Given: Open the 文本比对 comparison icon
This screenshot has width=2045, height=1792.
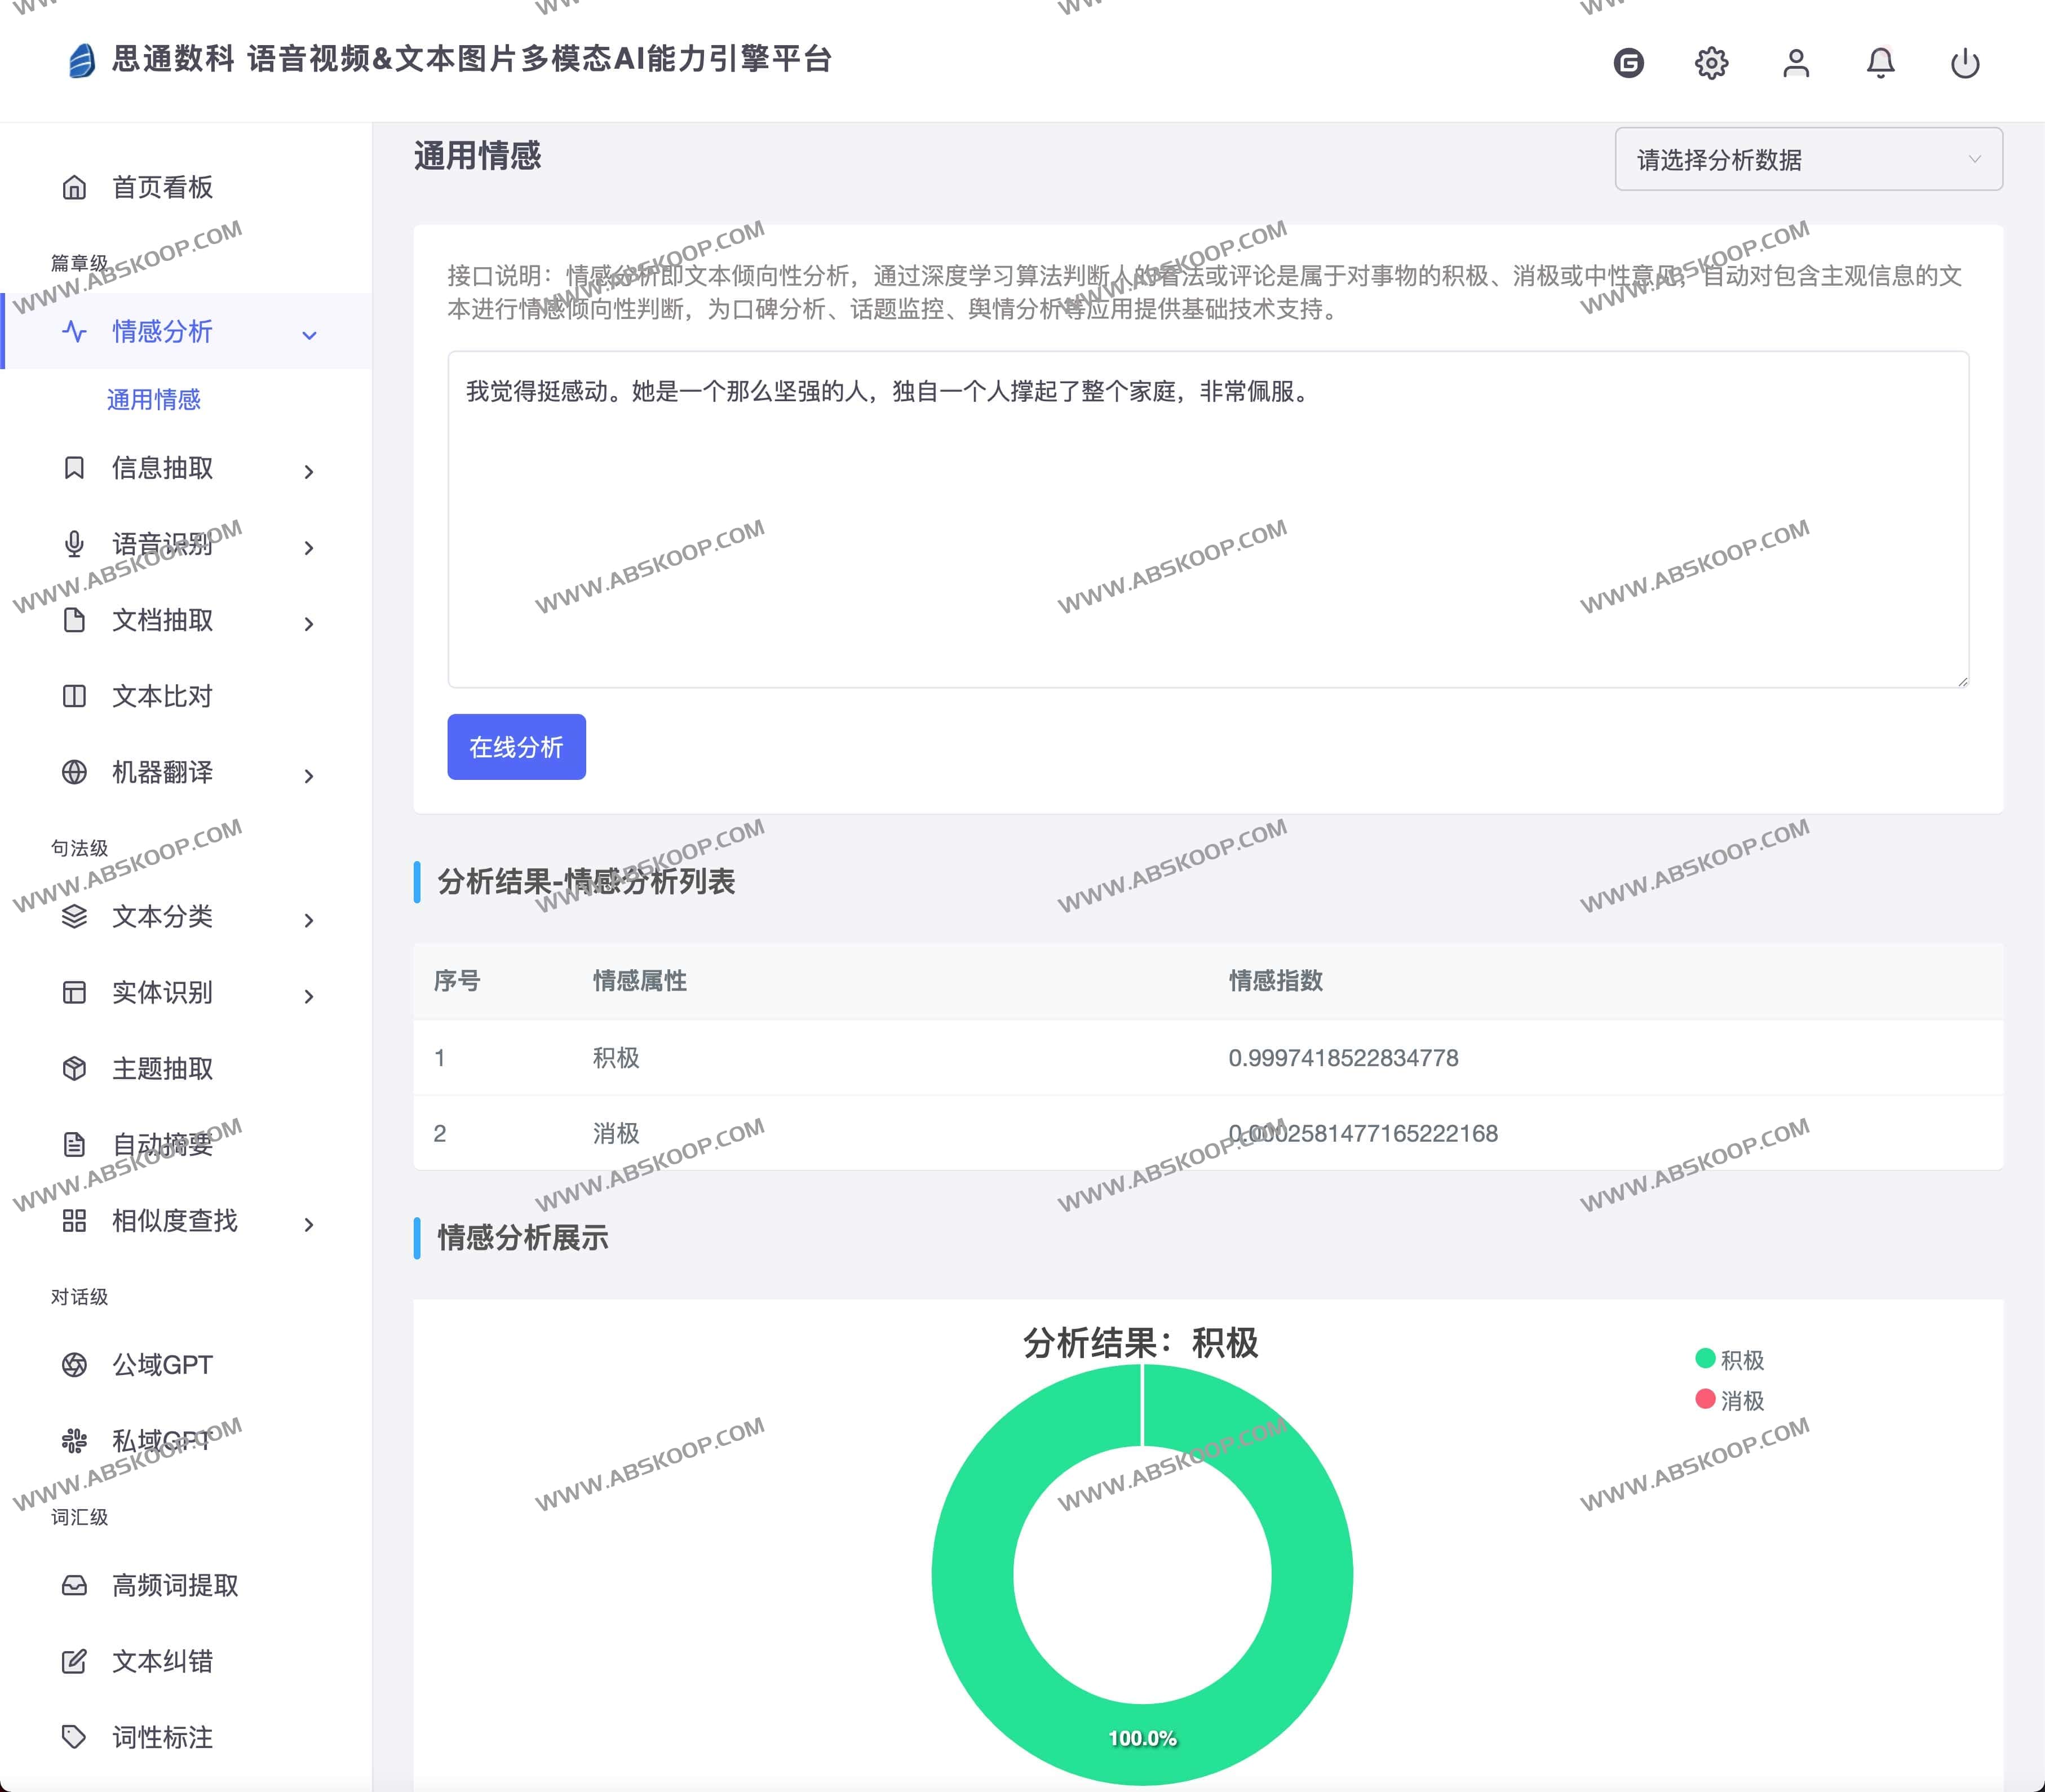Looking at the screenshot, I should (x=75, y=696).
